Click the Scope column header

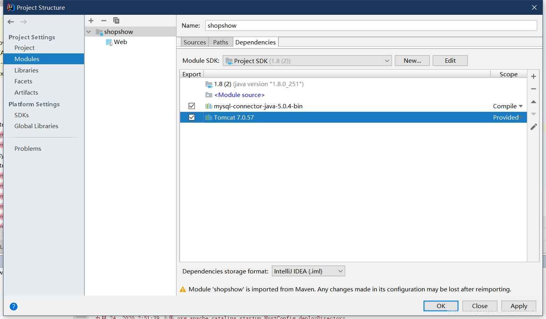508,74
